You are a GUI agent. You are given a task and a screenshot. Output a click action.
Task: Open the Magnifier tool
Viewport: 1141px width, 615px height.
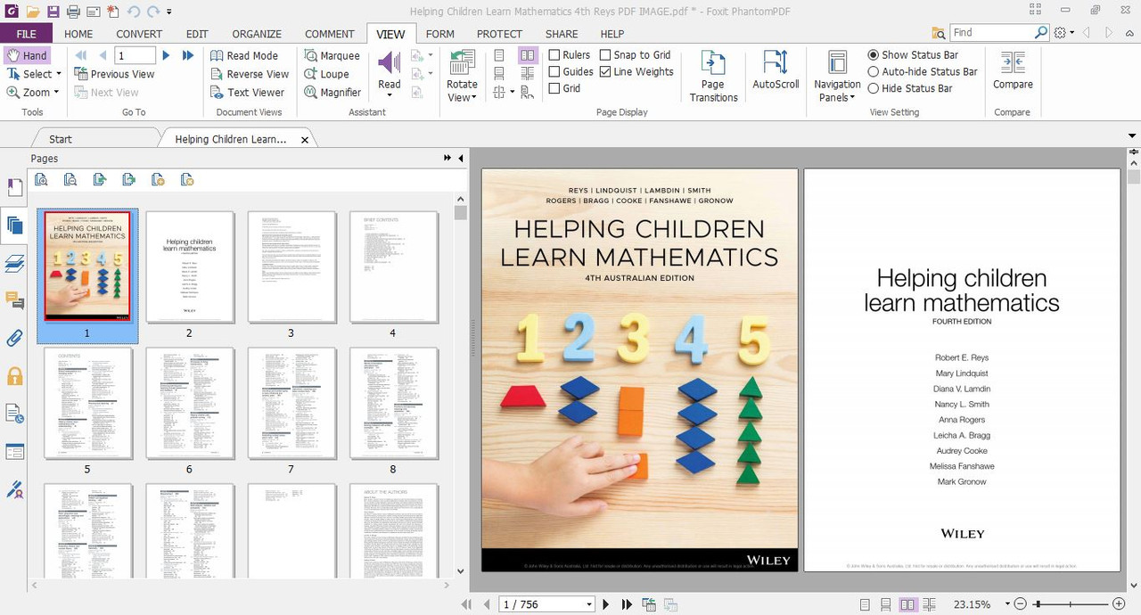click(332, 92)
